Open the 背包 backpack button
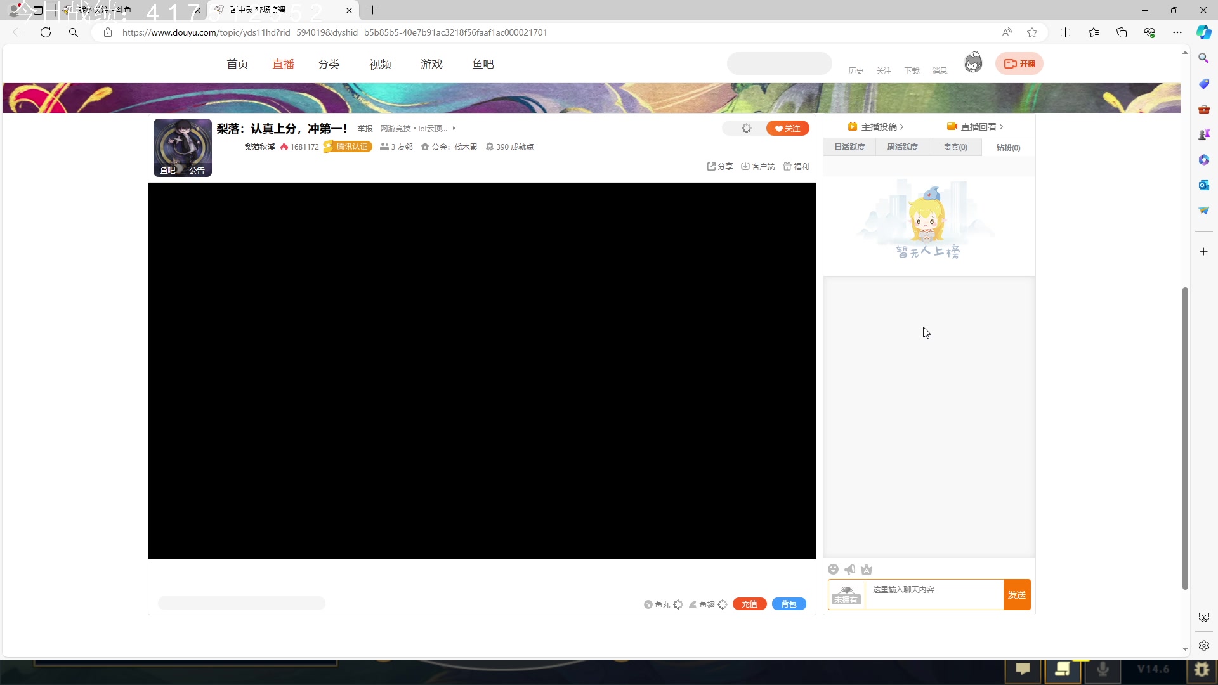 (789, 604)
